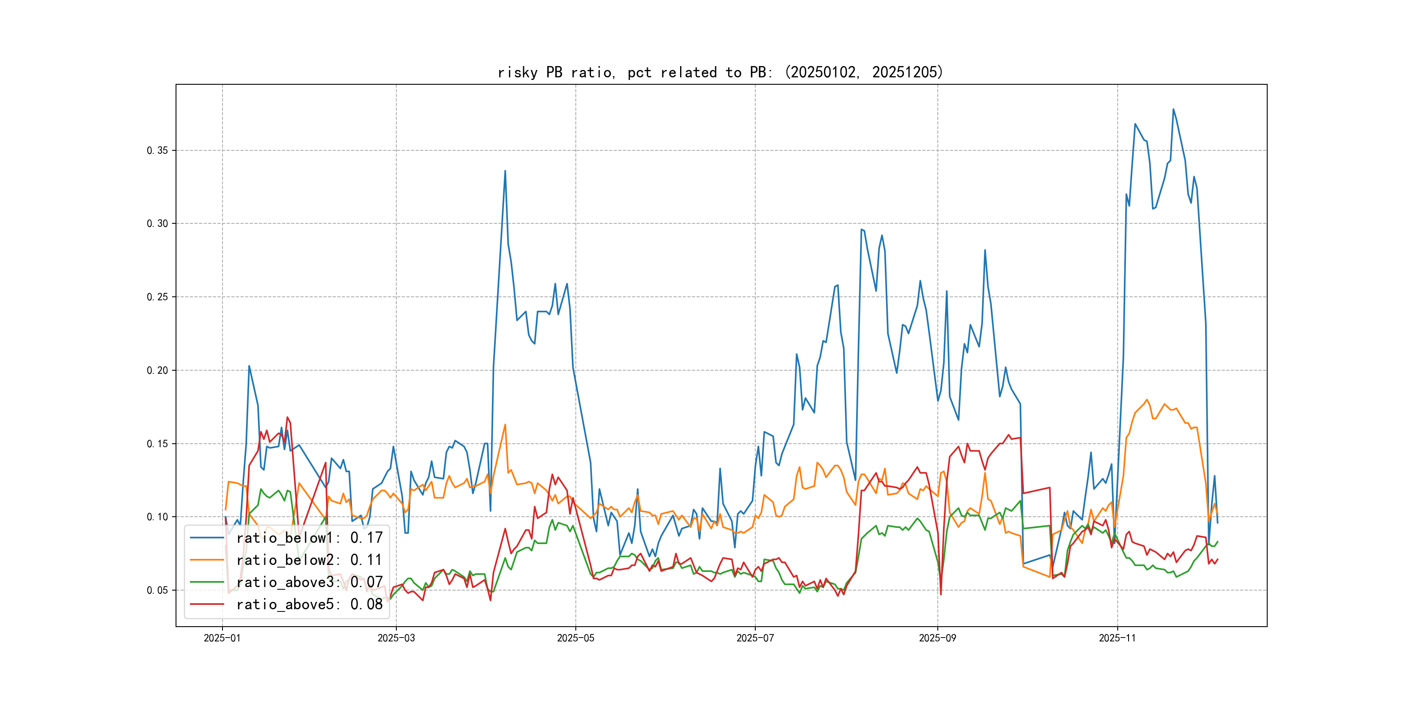The width and height of the screenshot is (1408, 704).
Task: Click the 2025-09 x-axis tick label
Action: pyautogui.click(x=937, y=638)
